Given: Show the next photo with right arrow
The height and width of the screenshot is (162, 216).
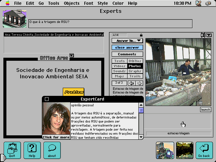Looking at the screenshot, I should (x=139, y=83).
